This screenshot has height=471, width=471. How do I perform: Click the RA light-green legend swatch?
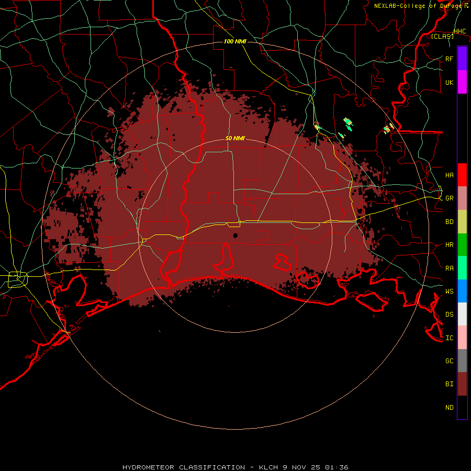tap(462, 268)
